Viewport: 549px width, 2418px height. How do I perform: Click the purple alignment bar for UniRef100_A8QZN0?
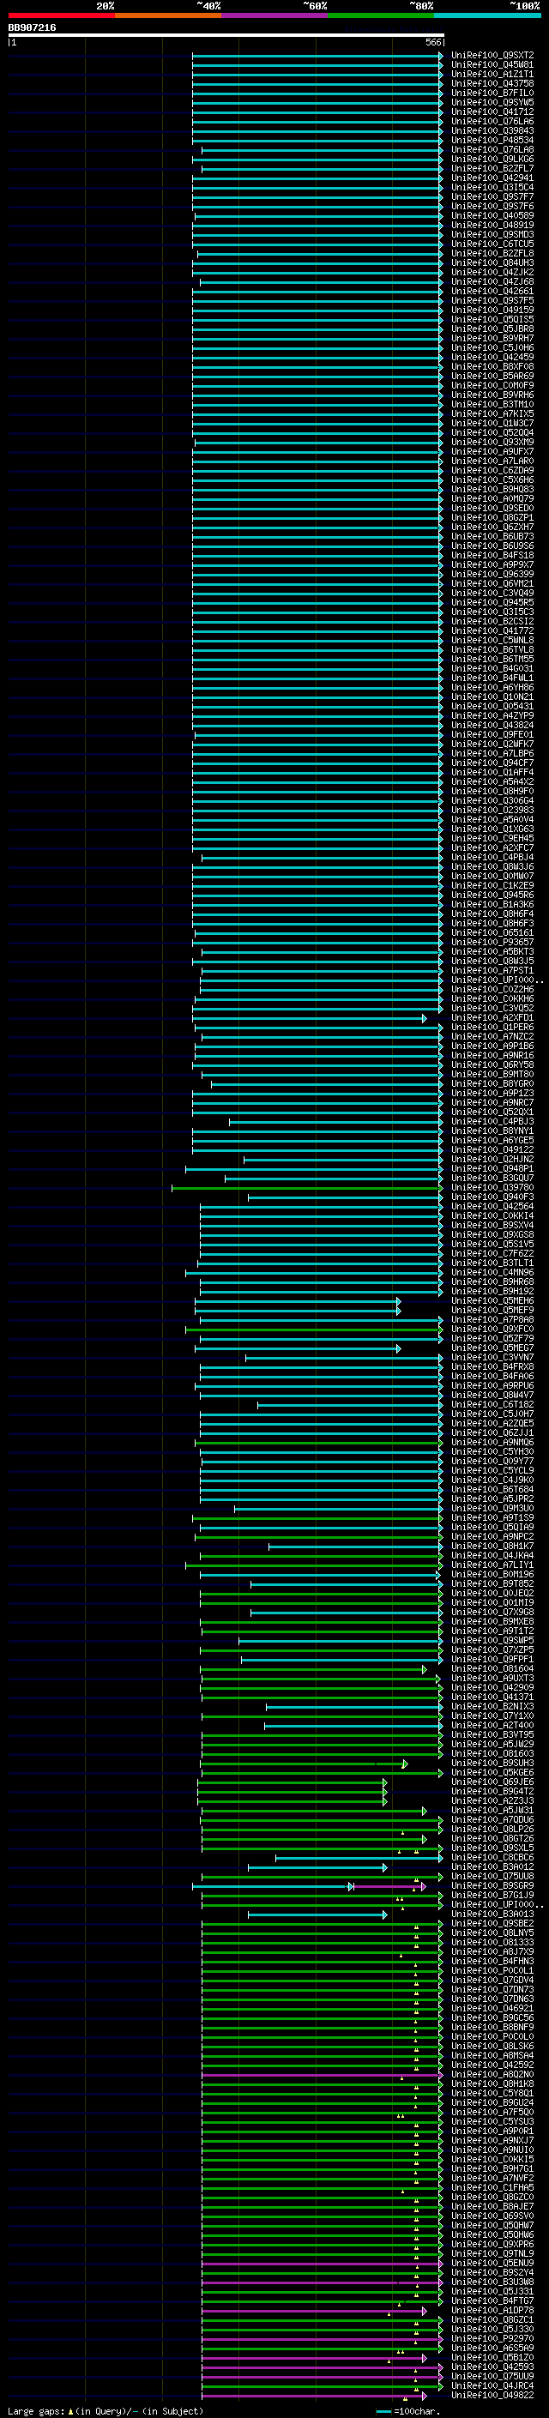[322, 2076]
